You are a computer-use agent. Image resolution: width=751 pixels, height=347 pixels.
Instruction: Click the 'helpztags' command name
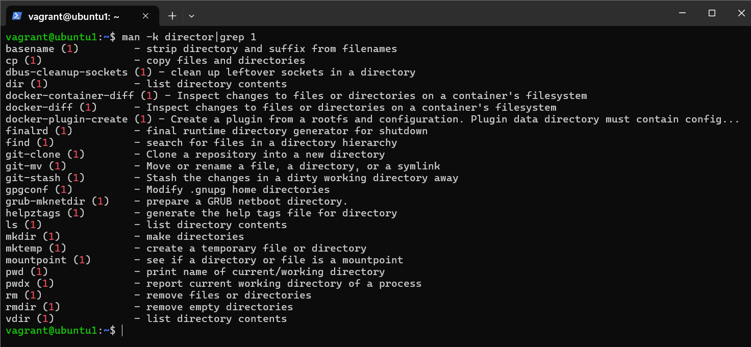33,213
